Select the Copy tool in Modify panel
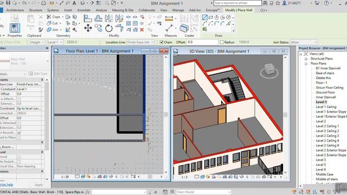 coord(98,28)
